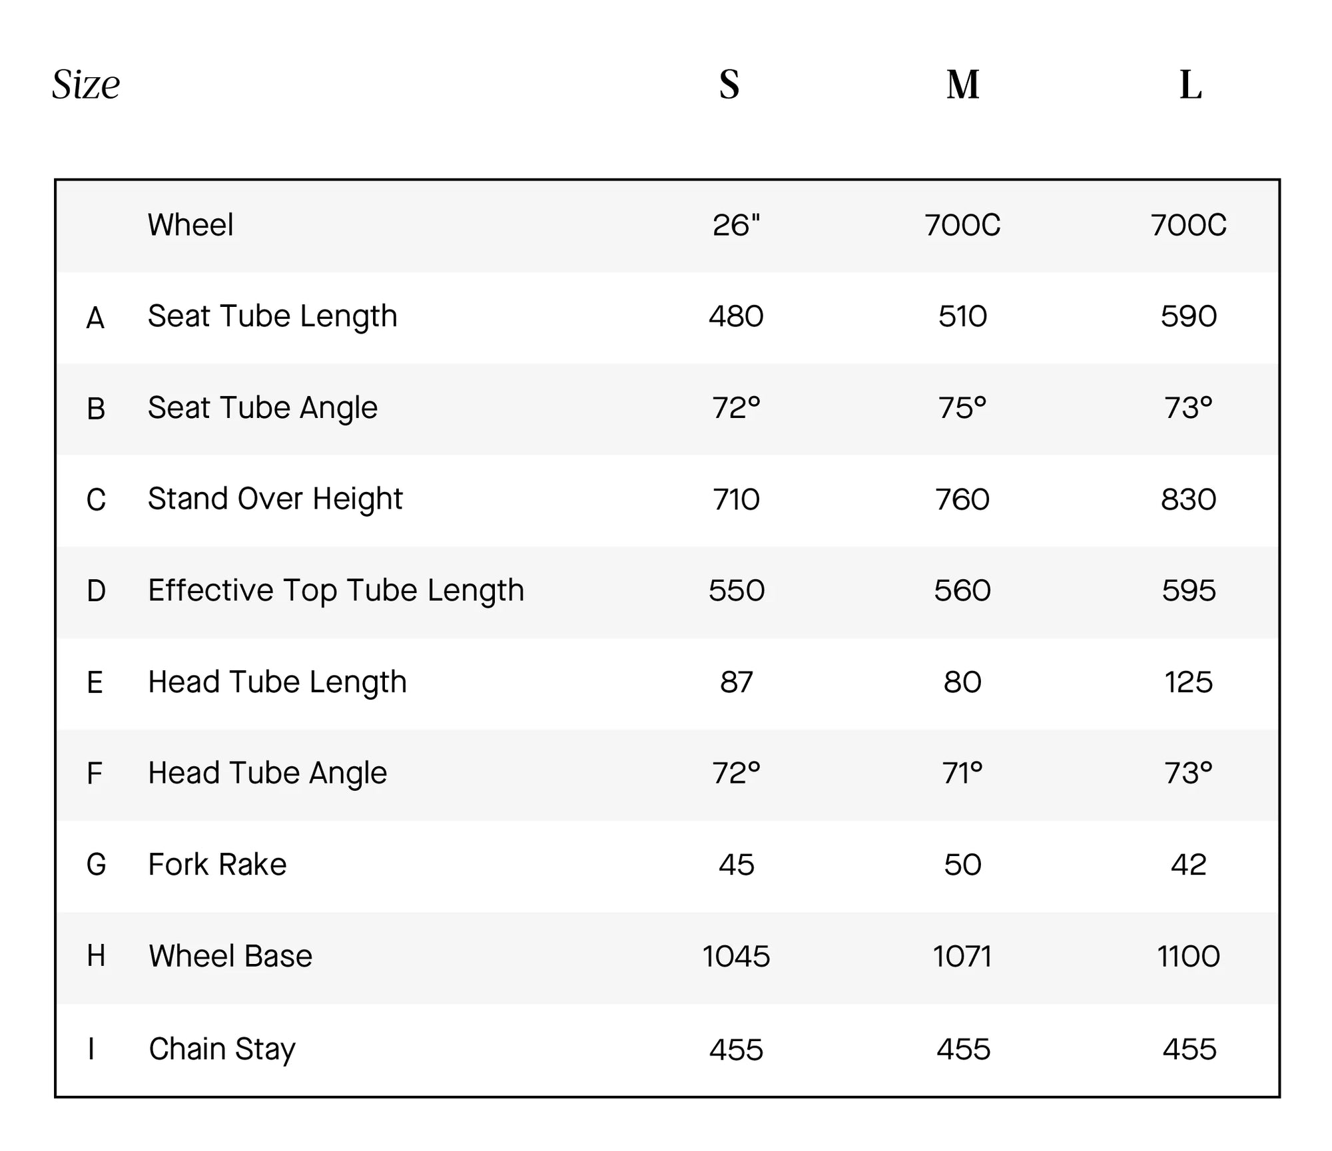Click the Head Tube Angle label
This screenshot has width=1332, height=1151.
pos(267,774)
